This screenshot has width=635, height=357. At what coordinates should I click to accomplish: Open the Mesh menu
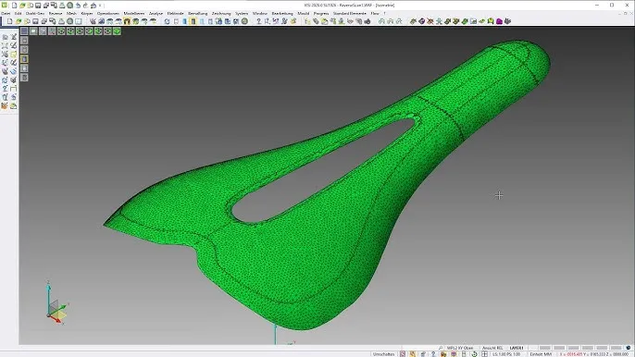coord(71,13)
